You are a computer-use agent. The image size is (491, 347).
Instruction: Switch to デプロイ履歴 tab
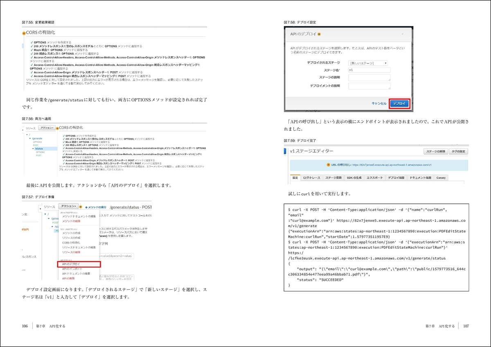click(396, 178)
